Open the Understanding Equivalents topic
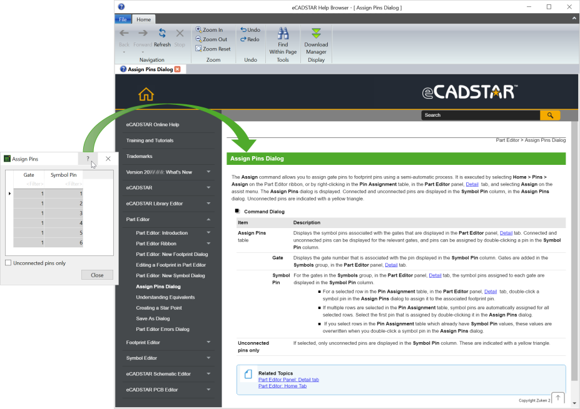This screenshot has height=409, width=580. [165, 297]
